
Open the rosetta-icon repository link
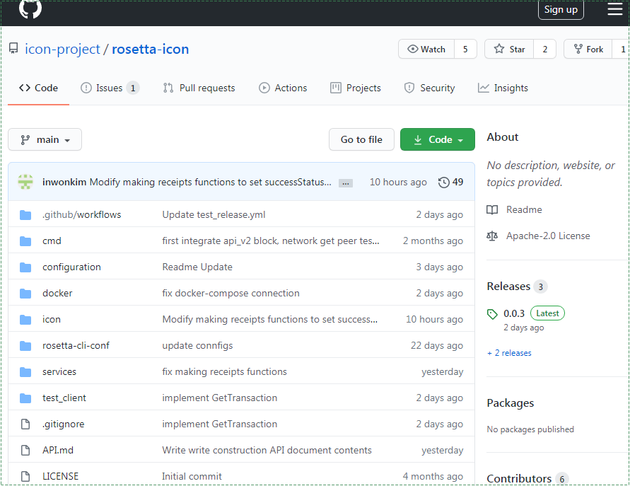(151, 49)
